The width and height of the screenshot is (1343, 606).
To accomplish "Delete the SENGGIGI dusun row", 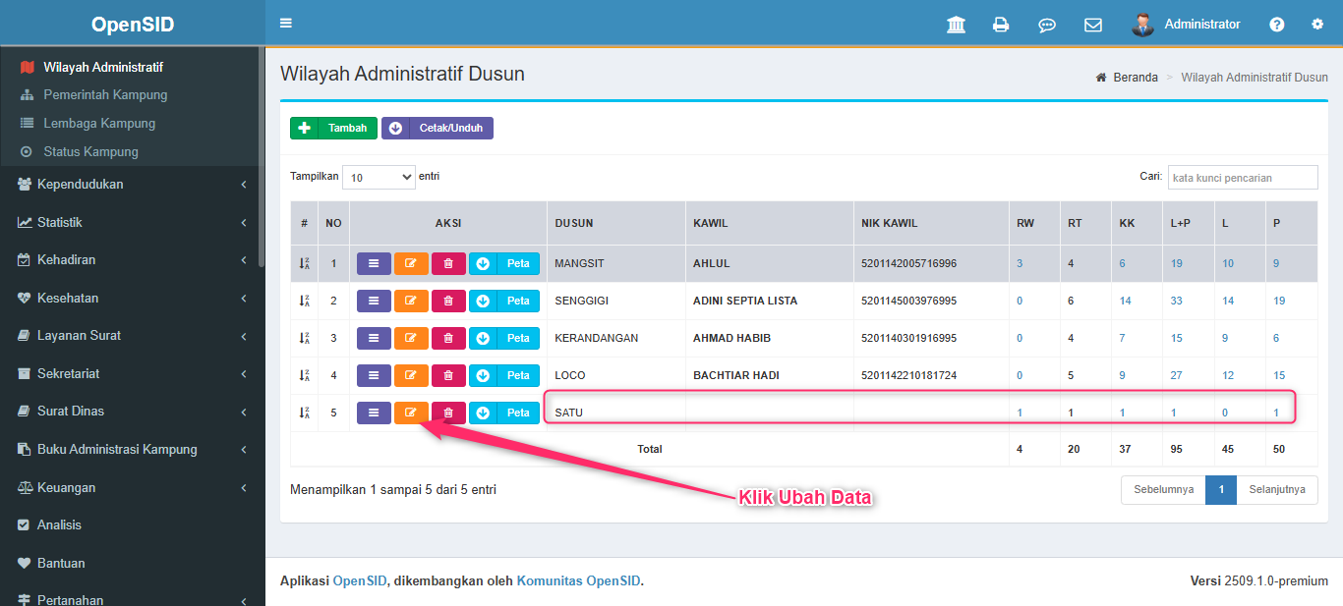I will [448, 301].
